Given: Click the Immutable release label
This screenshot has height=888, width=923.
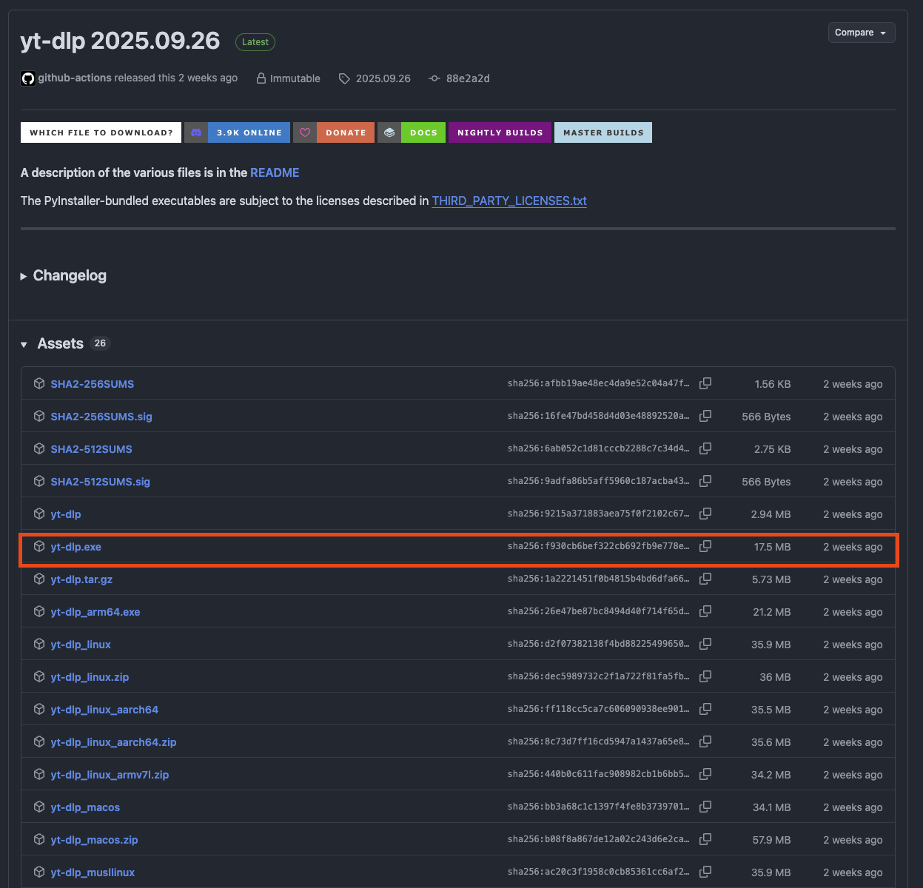Looking at the screenshot, I should [288, 78].
